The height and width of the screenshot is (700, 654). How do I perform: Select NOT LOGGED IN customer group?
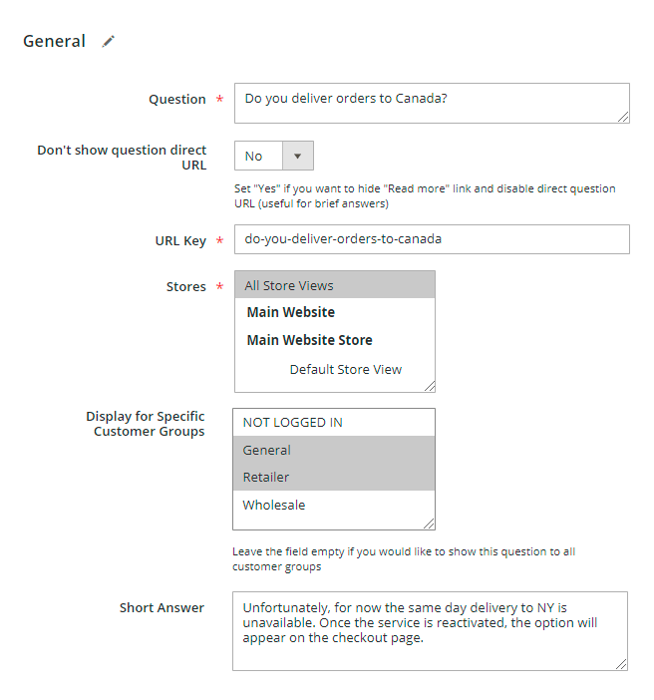coord(334,423)
